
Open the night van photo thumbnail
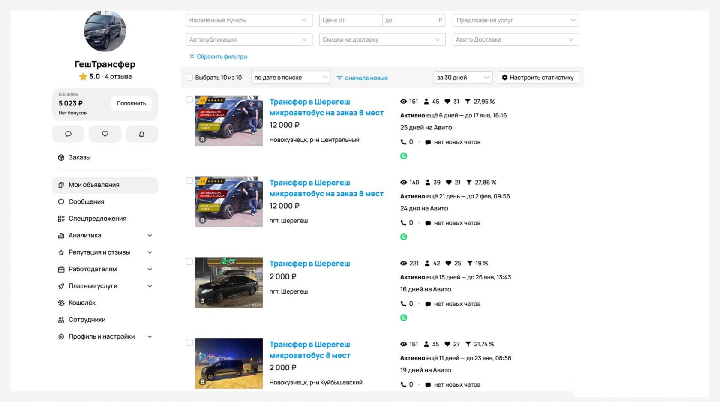point(229,363)
